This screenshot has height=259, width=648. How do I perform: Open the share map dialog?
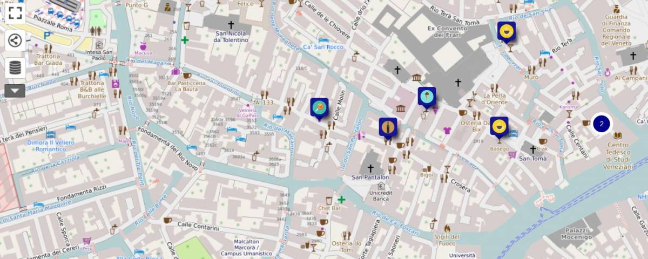(15, 40)
